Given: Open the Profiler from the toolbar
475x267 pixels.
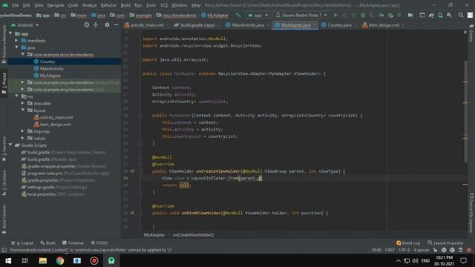Looking at the screenshot, I should [x=381, y=15].
